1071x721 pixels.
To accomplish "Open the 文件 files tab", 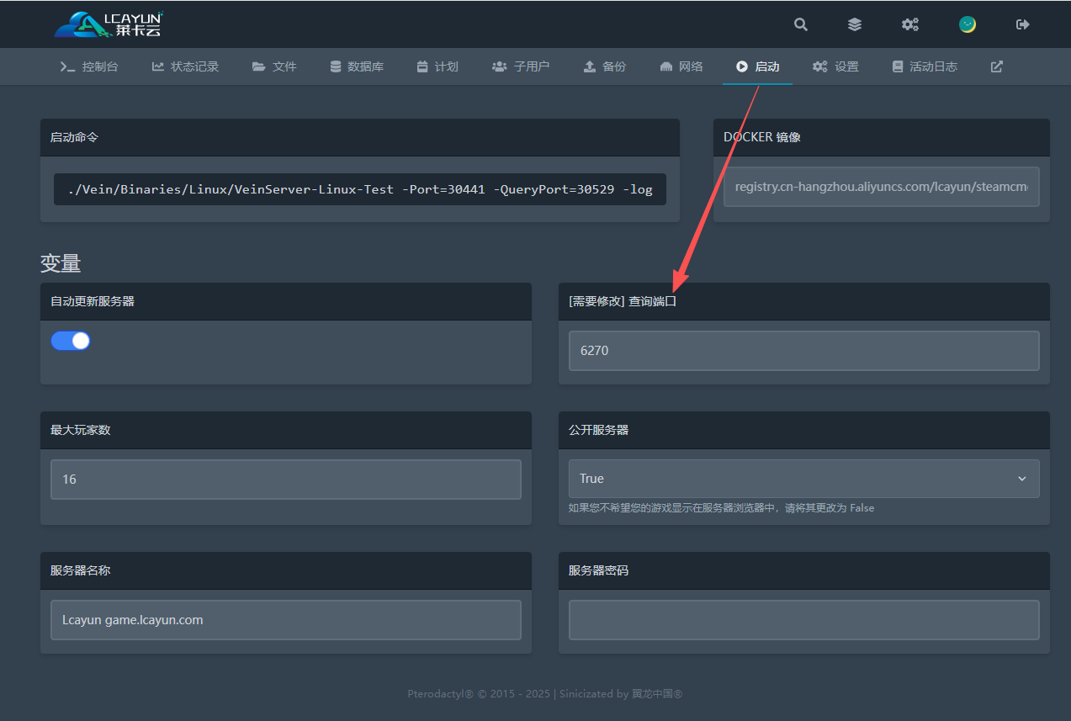I will (x=274, y=66).
